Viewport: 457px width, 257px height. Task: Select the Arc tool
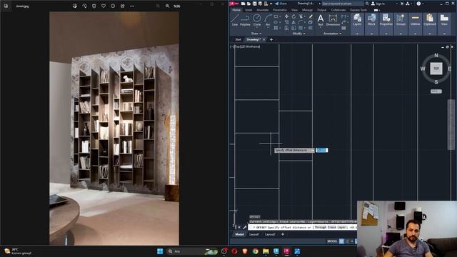[268, 20]
